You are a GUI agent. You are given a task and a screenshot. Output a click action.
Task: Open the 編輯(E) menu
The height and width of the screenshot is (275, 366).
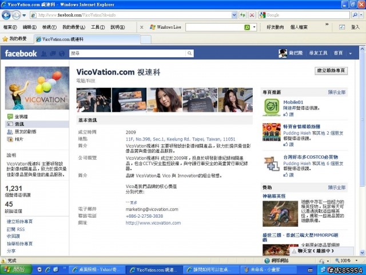[30, 27]
